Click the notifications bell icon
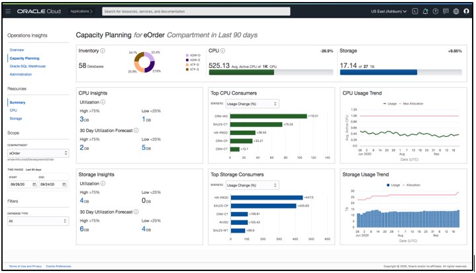The image size is (476, 273). tap(424, 11)
